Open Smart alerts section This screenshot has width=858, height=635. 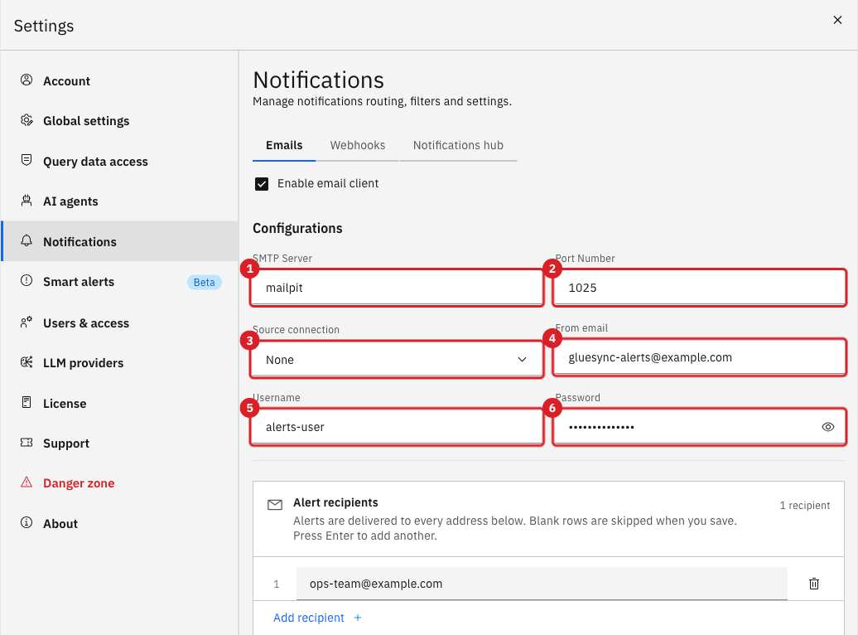coord(119,282)
